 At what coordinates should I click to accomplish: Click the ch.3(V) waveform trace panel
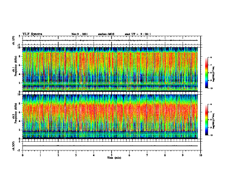112,146
